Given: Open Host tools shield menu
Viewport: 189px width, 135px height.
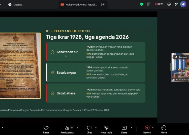Looking at the screenshot, I should coord(106,129).
